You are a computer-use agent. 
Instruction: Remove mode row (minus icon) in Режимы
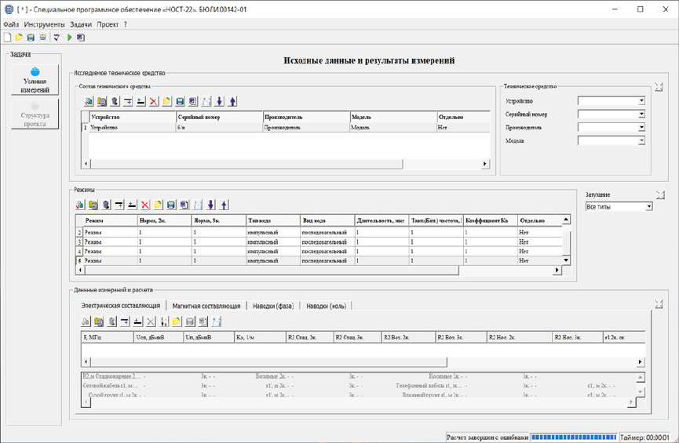pos(132,205)
